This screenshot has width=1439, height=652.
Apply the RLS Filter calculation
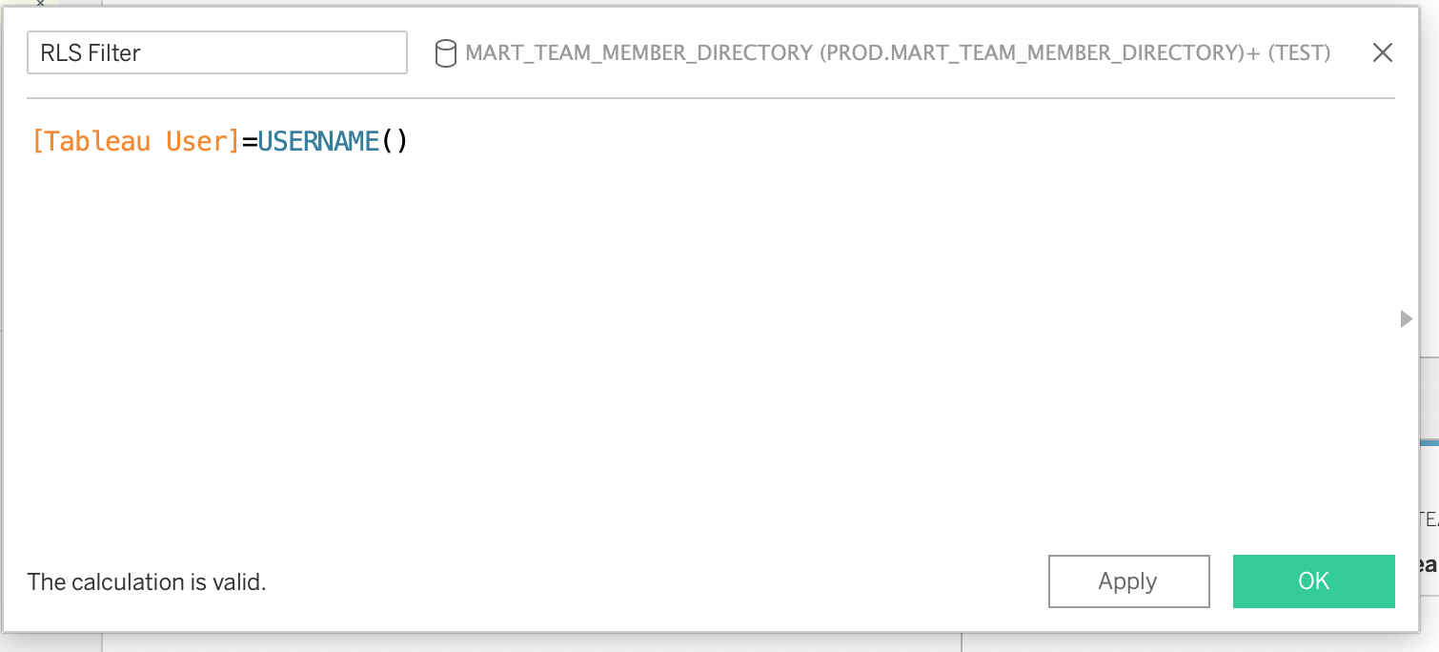pyautogui.click(x=1128, y=581)
